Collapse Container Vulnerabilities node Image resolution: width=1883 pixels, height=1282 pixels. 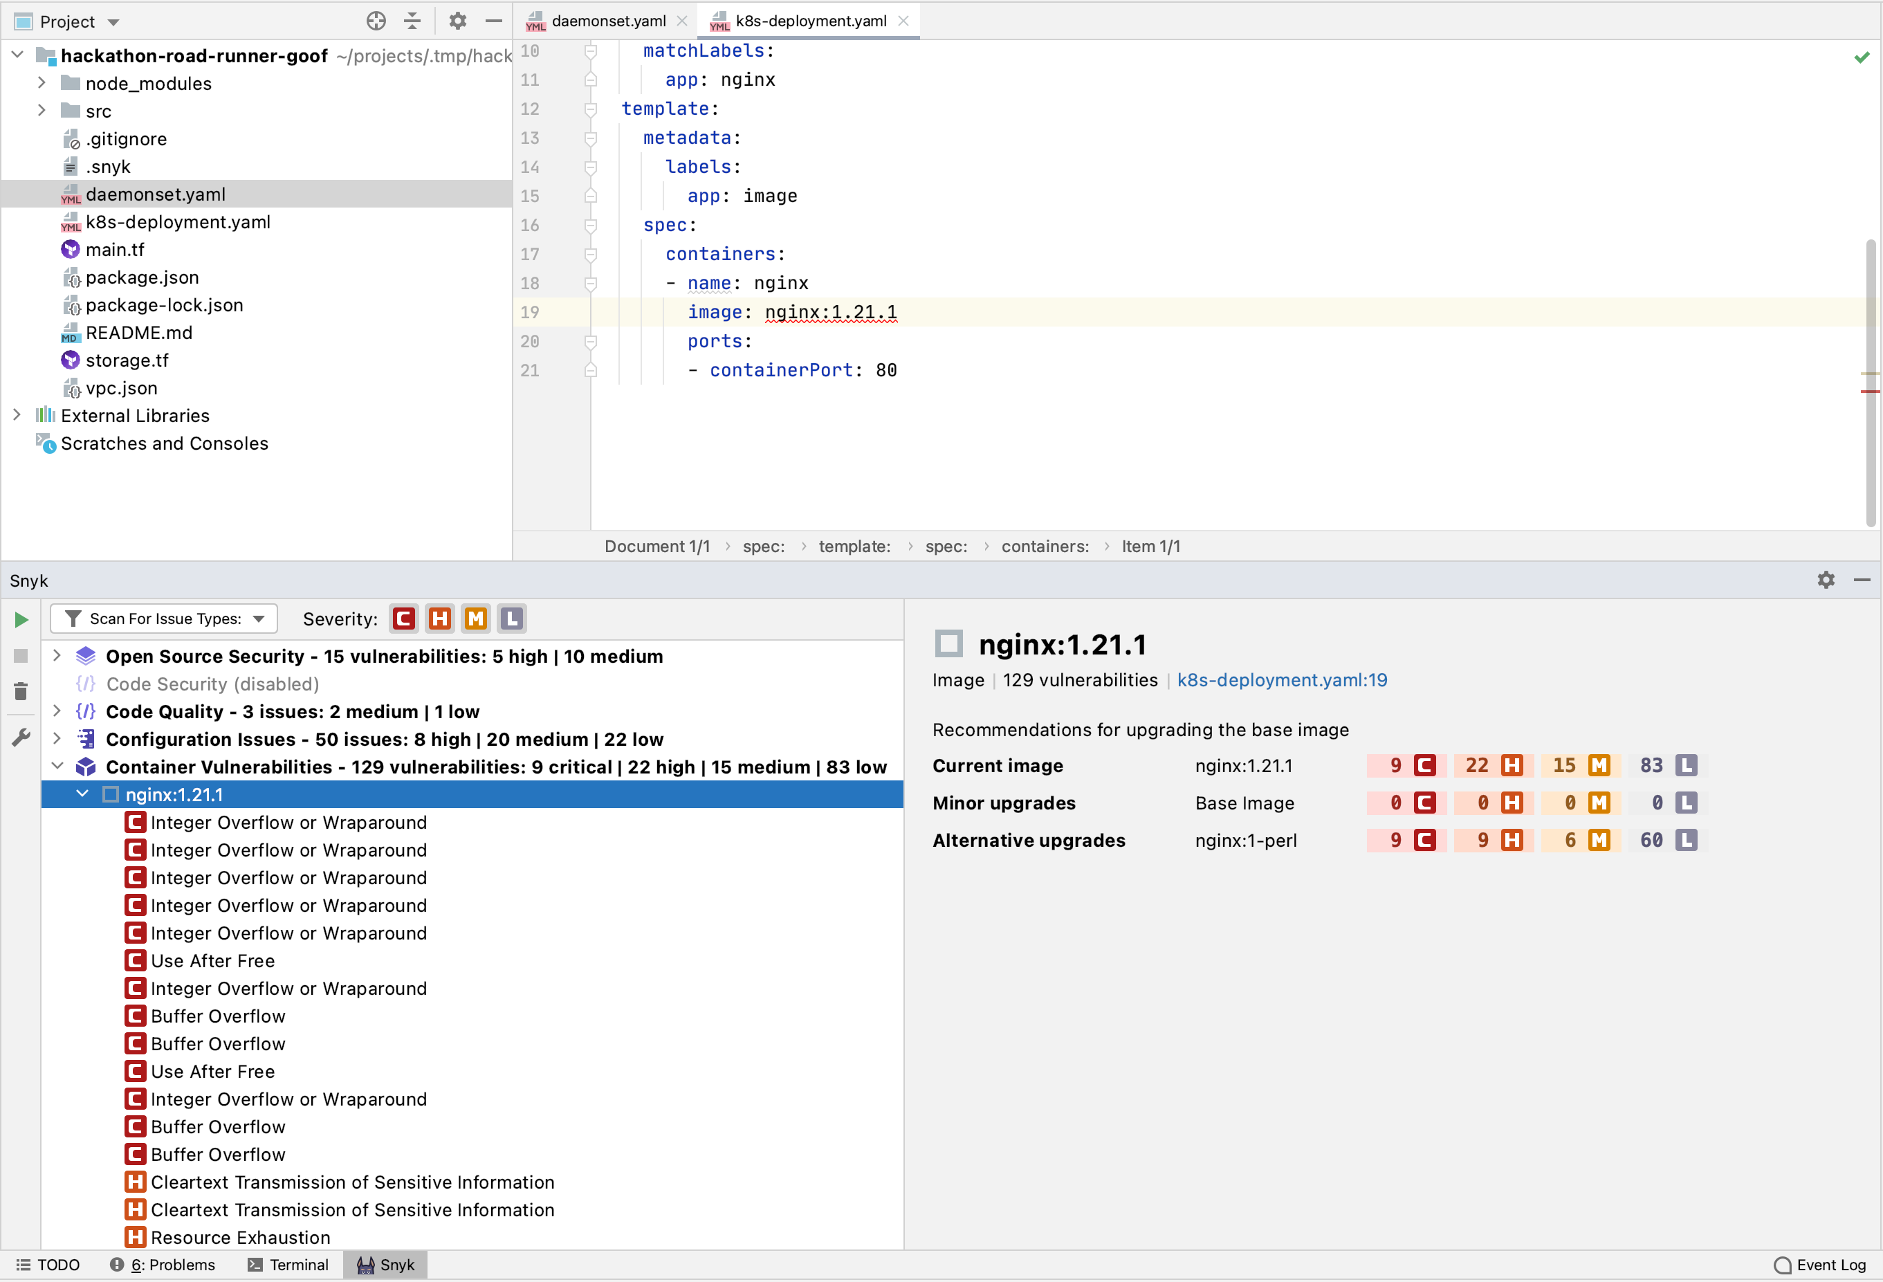[x=57, y=766]
